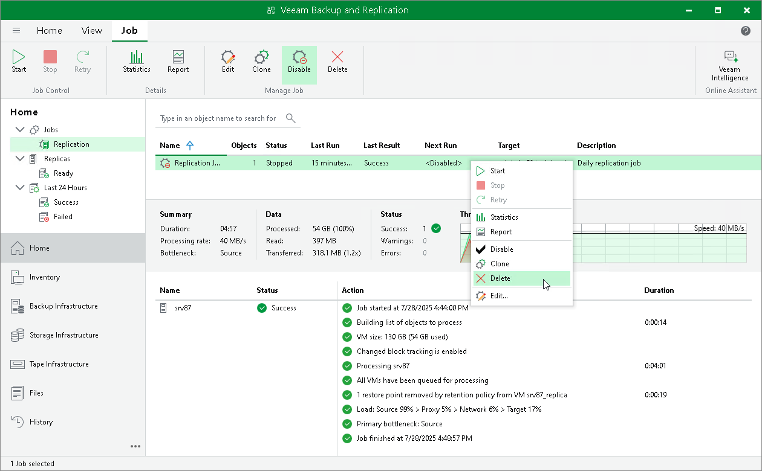Open Storage Infrastructure view
The height and width of the screenshot is (471, 762).
click(73, 335)
